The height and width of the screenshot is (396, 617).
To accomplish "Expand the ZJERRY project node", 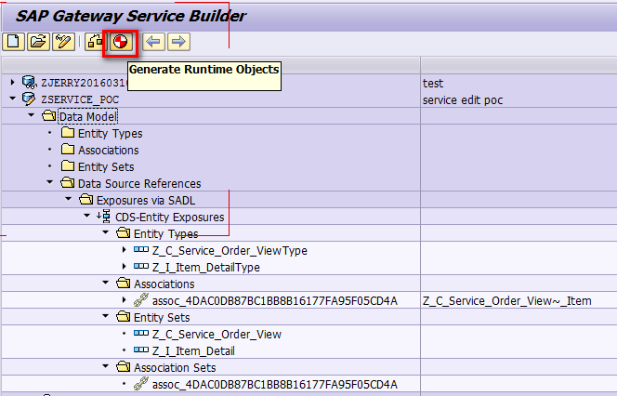I will click(x=13, y=82).
